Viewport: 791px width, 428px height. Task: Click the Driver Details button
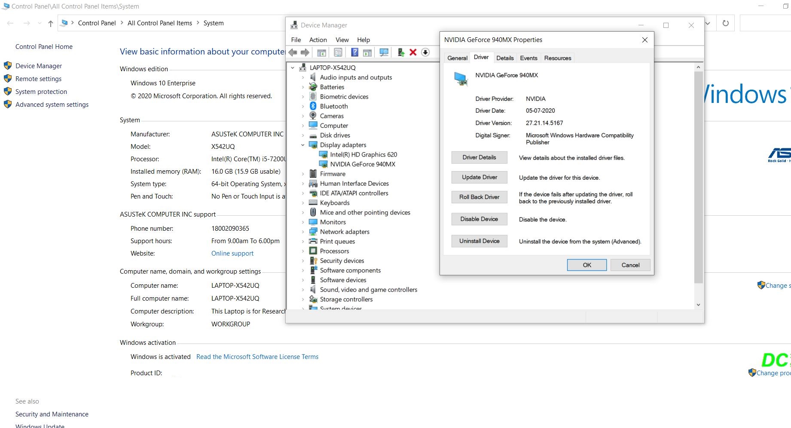click(x=479, y=157)
